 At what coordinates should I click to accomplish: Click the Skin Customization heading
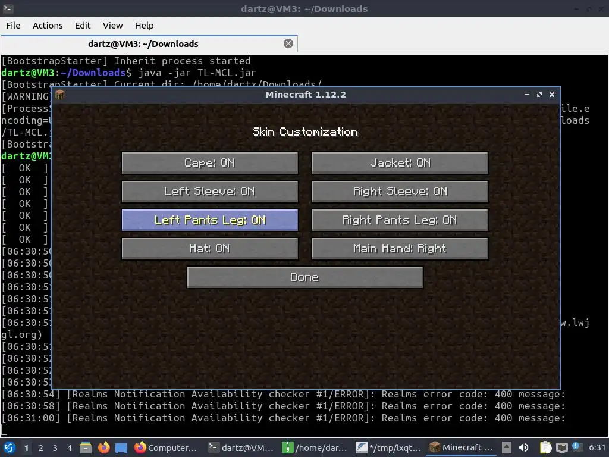click(x=305, y=132)
